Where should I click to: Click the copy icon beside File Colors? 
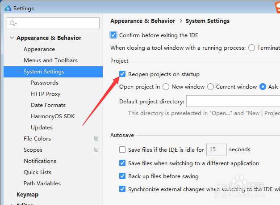96,139
